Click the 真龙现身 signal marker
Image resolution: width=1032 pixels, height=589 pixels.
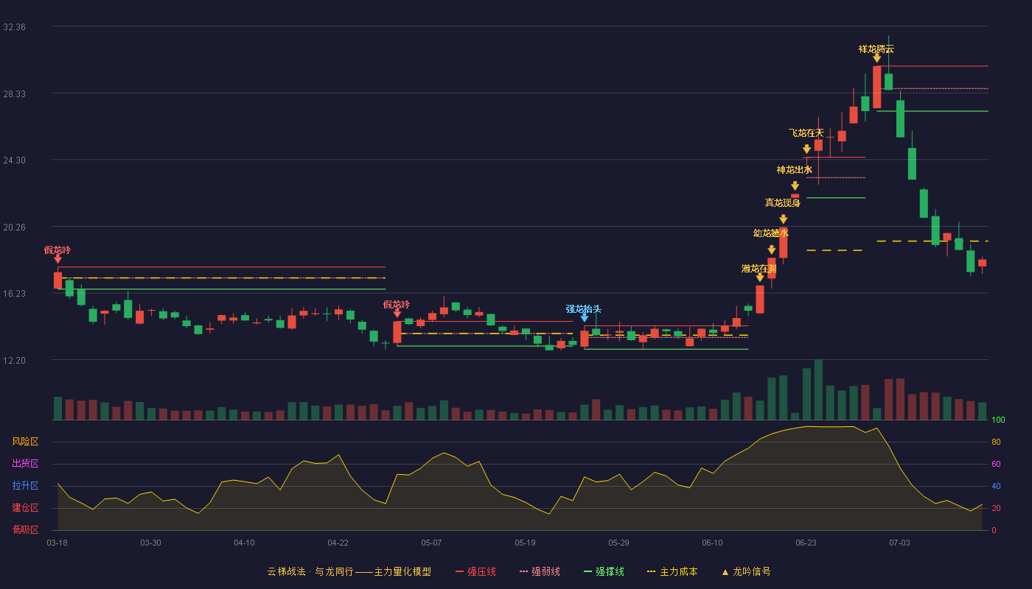pos(783,219)
